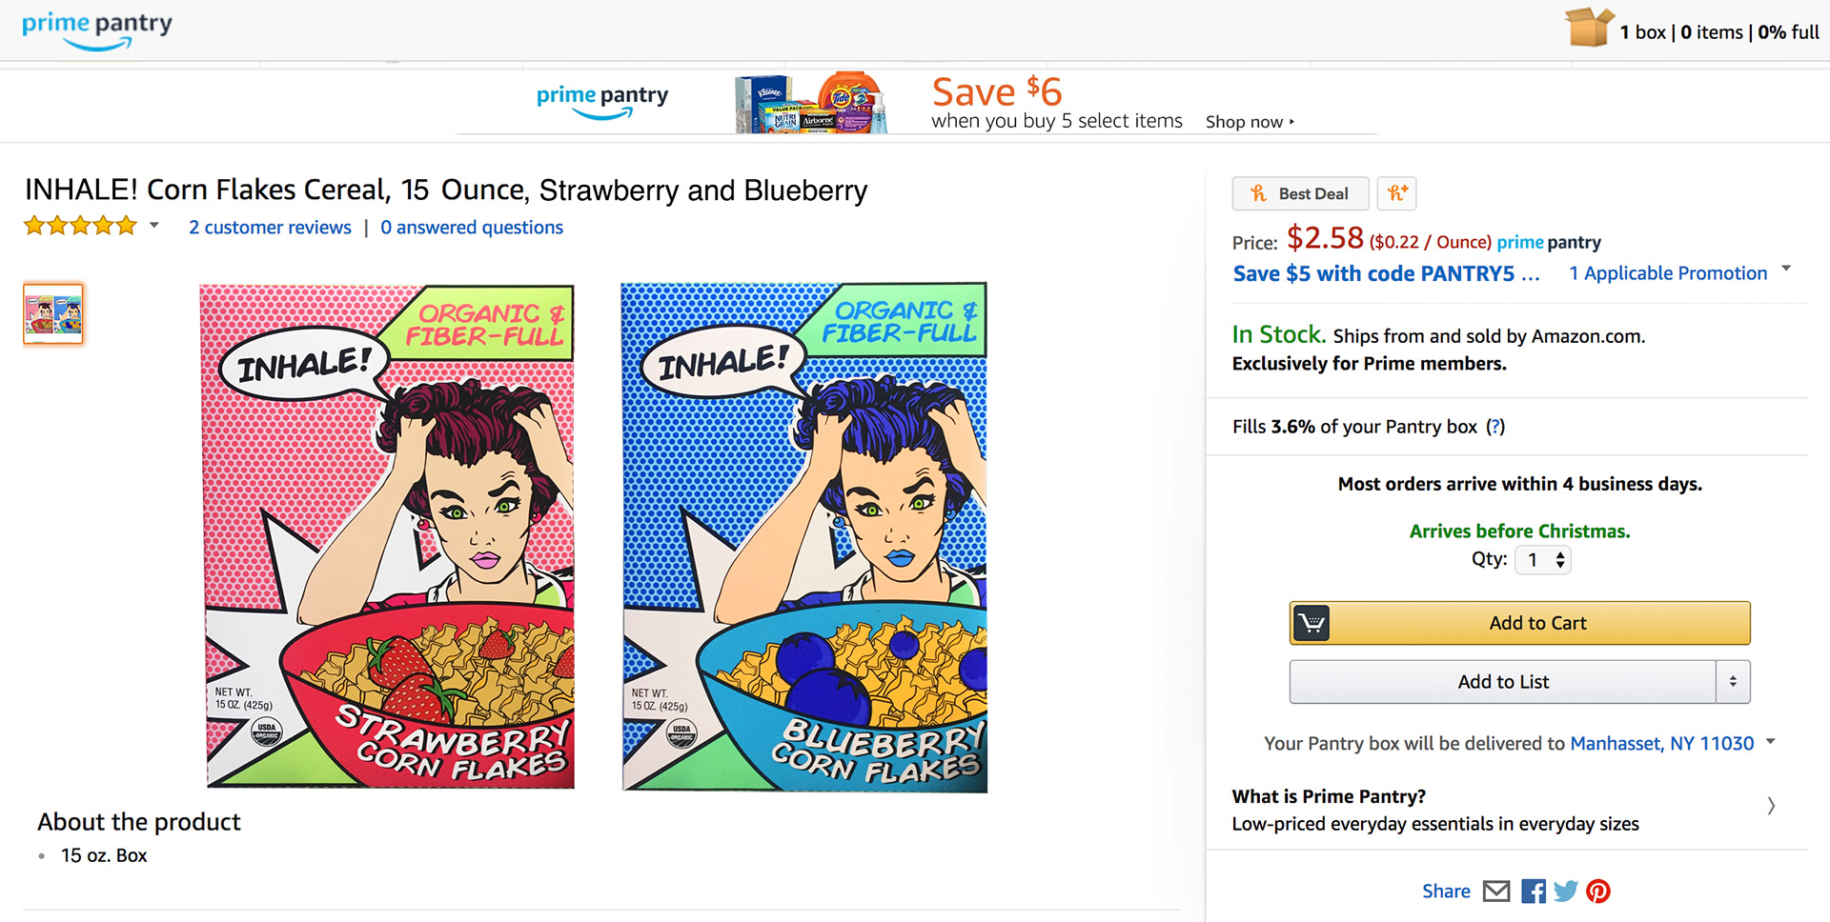This screenshot has height=922, width=1830.
Task: Click the Prime Pantry logo in header
Action: pyautogui.click(x=96, y=30)
